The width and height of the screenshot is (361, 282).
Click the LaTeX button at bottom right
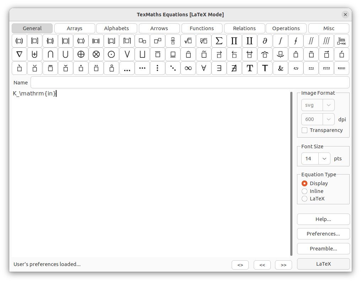pyautogui.click(x=323, y=264)
